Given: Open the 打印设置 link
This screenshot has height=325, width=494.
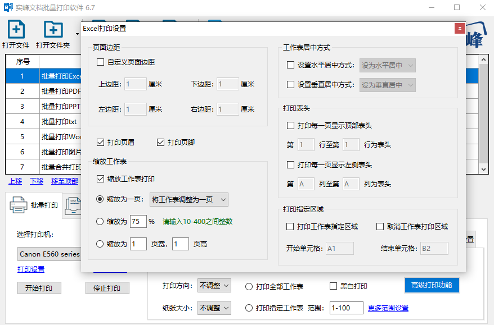Looking at the screenshot, I should tap(31, 269).
